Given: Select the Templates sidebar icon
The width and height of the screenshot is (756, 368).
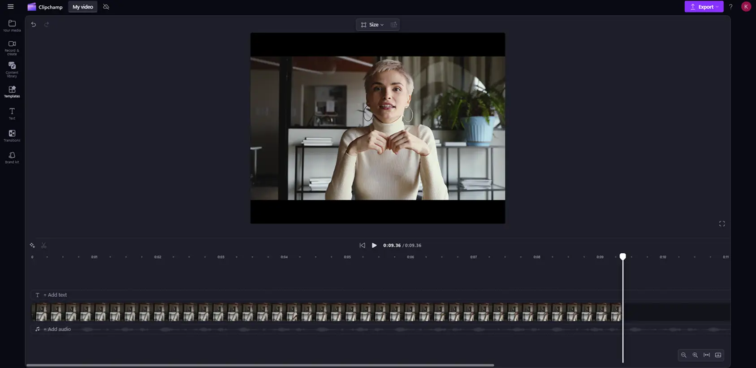Looking at the screenshot, I should pyautogui.click(x=12, y=91).
